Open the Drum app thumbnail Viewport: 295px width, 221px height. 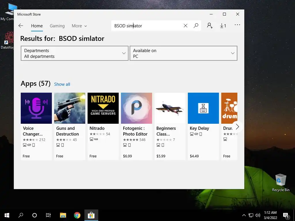point(229,108)
